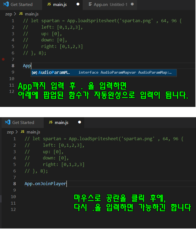
Task: Click interface icon in suggestion popup
Action: tap(34, 73)
